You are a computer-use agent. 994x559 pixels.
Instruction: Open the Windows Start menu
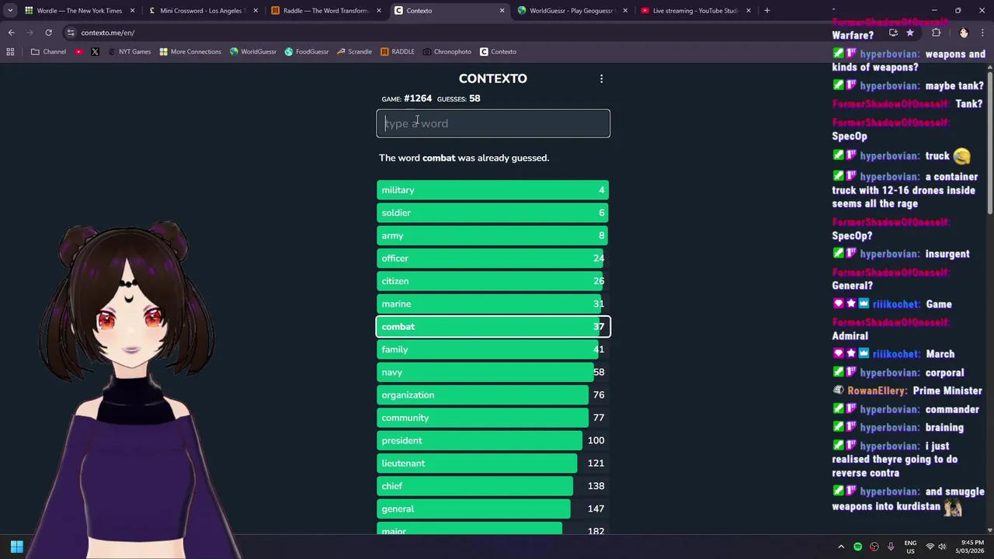[17, 547]
